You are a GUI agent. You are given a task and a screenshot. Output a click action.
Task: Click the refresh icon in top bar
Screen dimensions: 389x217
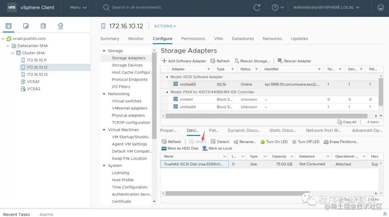(257, 8)
